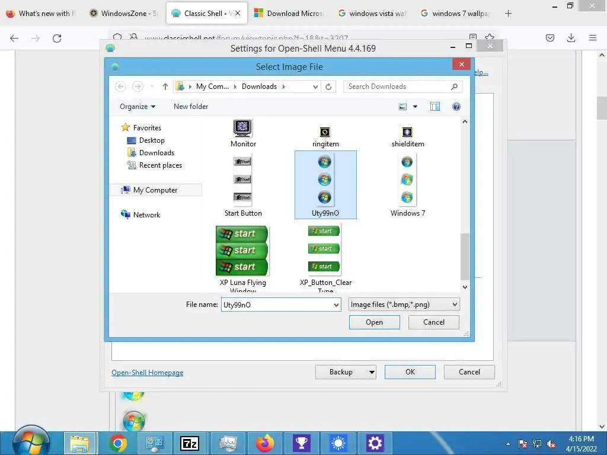
Task: Go back in file dialog history
Action: [x=120, y=86]
